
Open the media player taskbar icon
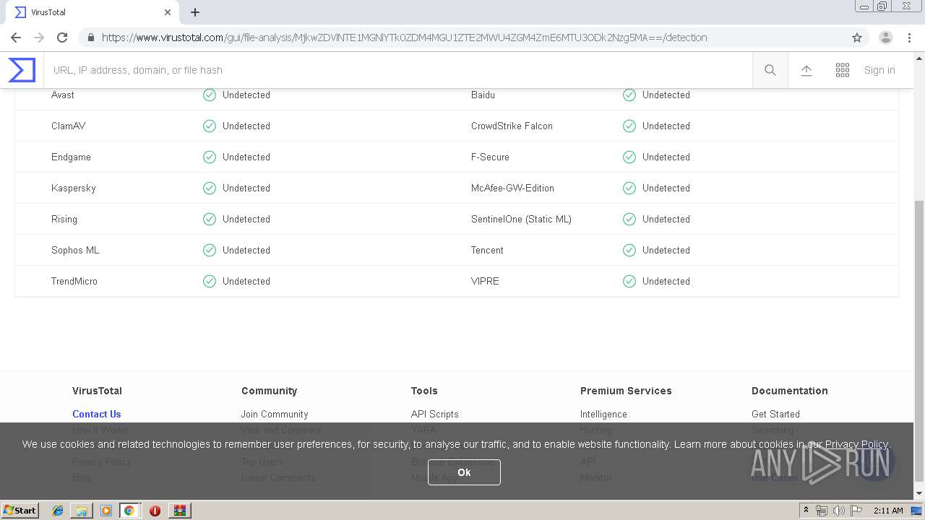pos(106,511)
